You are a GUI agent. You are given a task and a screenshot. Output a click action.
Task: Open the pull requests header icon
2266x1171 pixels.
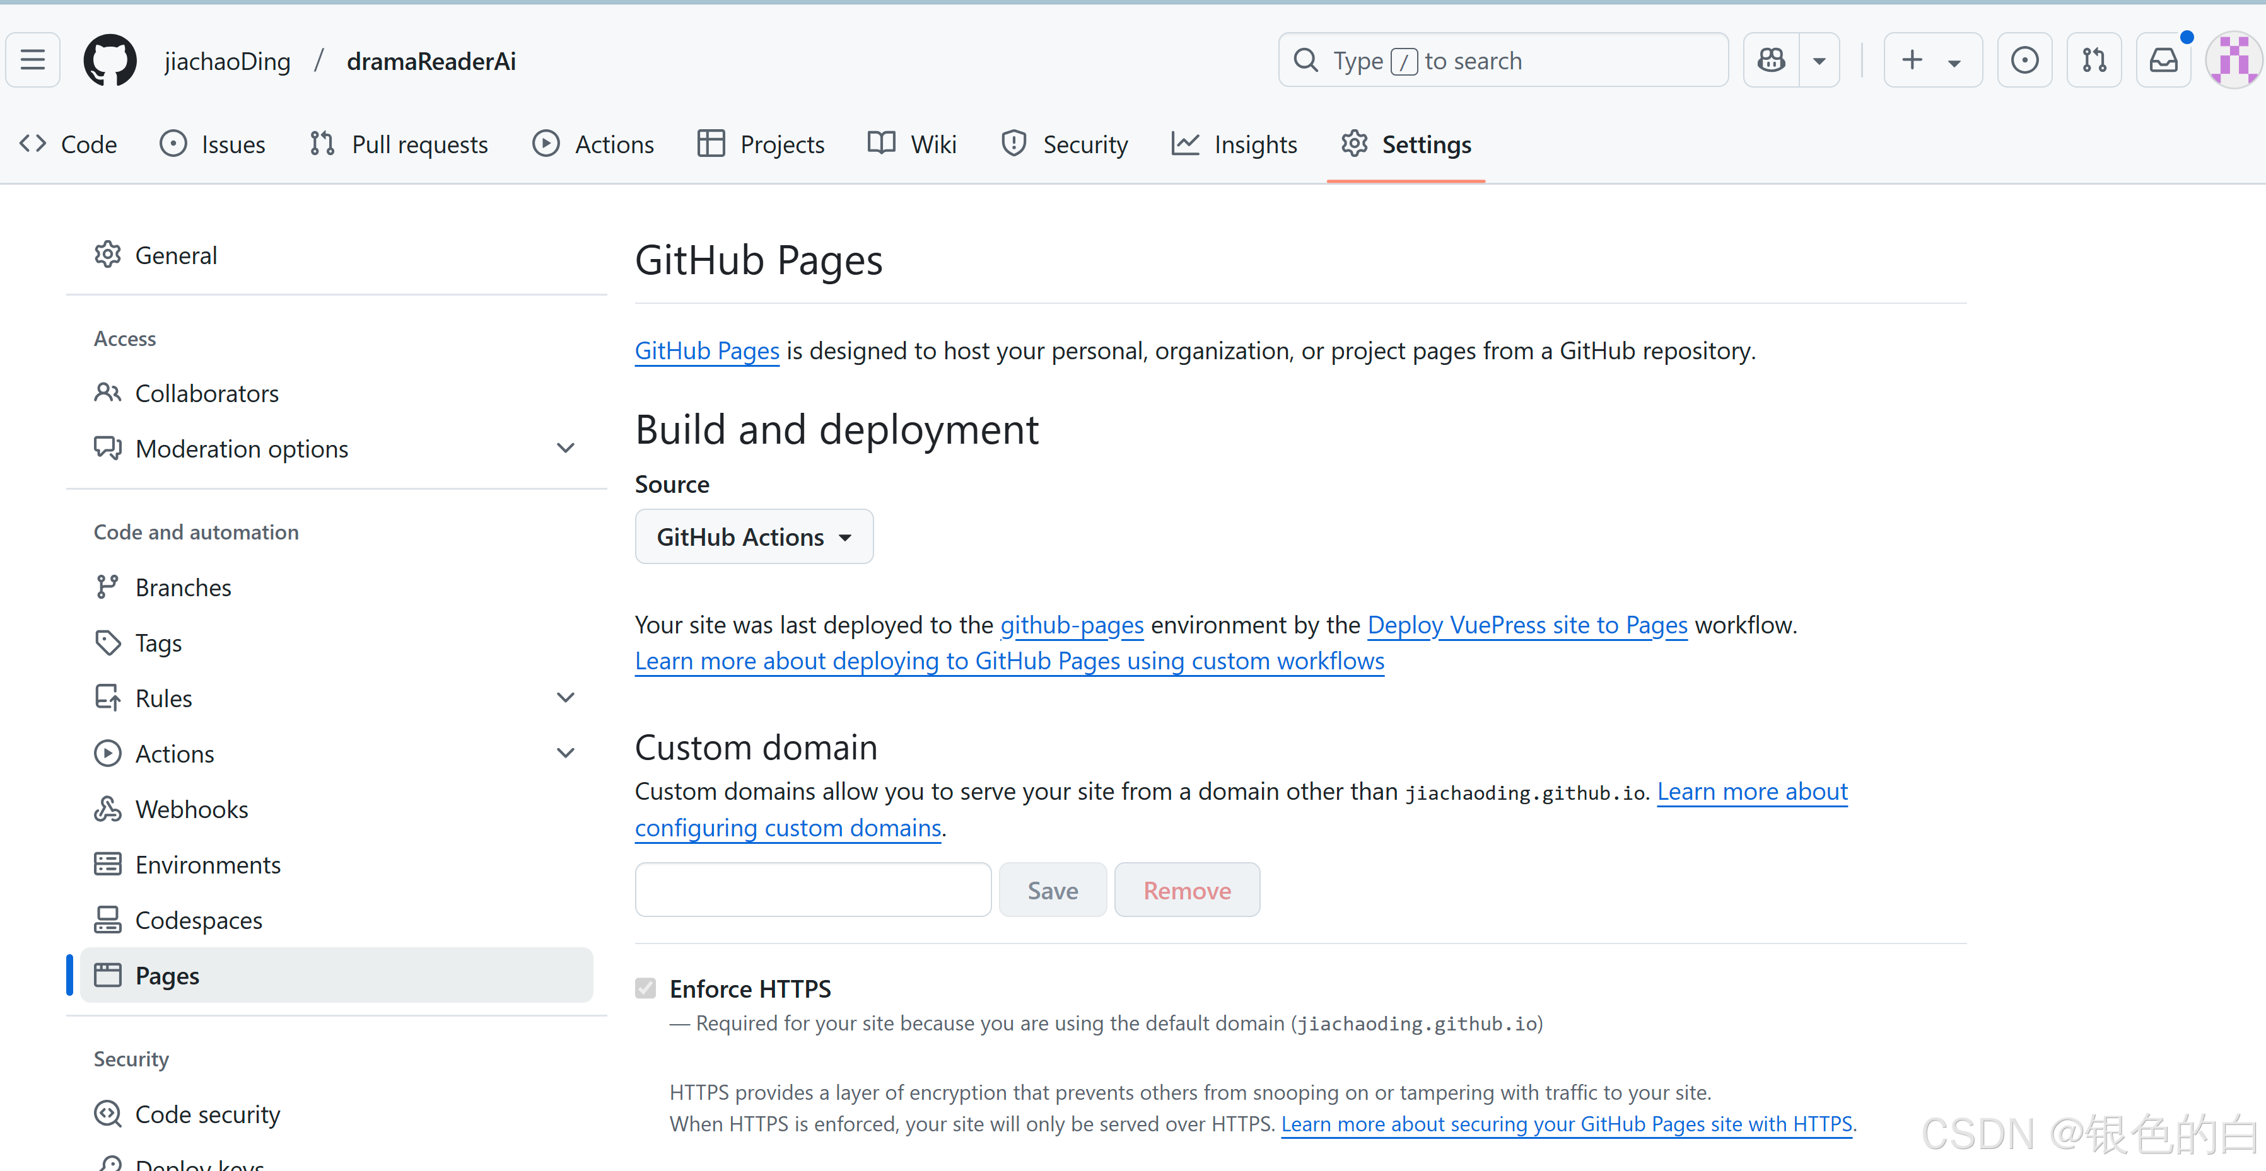point(2094,60)
